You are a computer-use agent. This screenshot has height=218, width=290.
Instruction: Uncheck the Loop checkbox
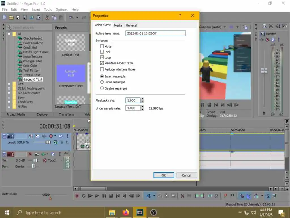point(102,57)
